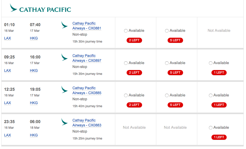The image size is (246, 149).
Task: Click the airline wing icon beside CX0881
Action: pos(64,25)
